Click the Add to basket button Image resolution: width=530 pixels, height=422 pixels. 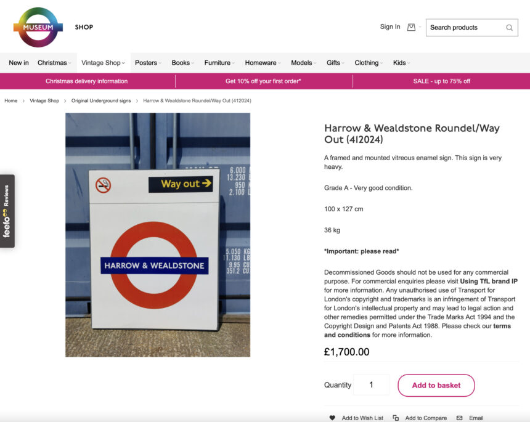[436, 384]
